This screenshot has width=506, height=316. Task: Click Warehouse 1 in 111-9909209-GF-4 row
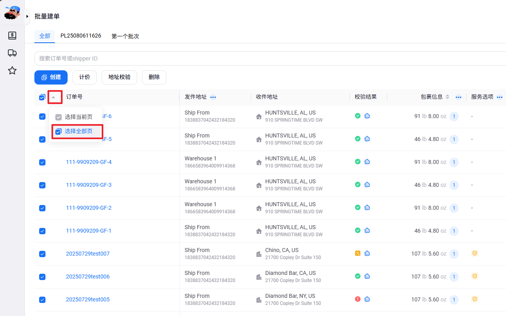click(200, 158)
